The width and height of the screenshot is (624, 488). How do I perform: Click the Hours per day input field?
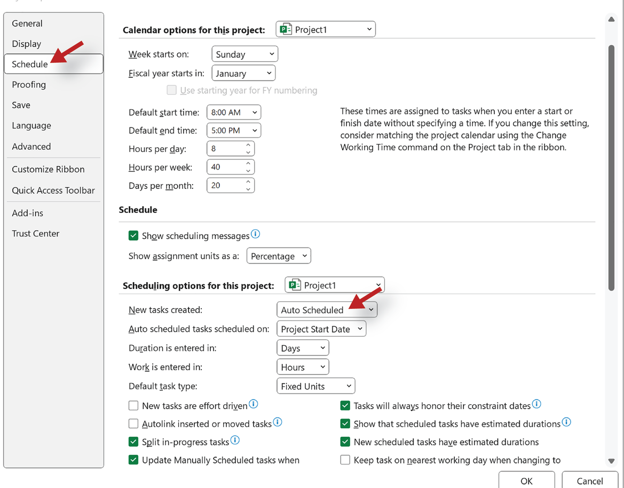226,149
